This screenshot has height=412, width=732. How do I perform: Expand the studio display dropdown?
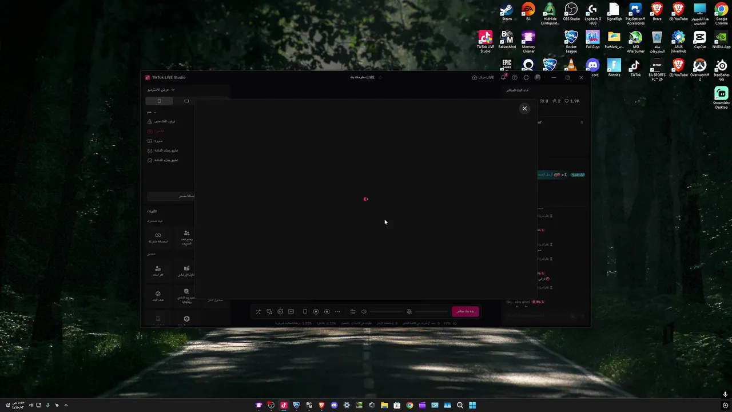coord(161,90)
